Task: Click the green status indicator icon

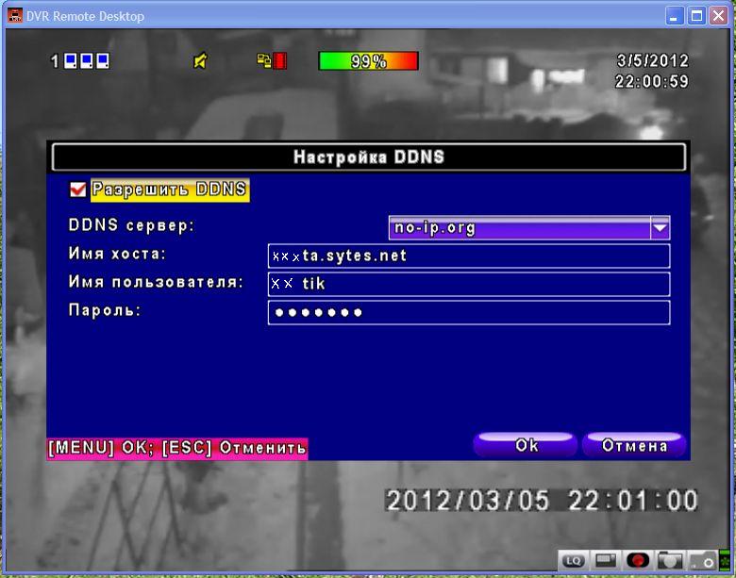Action: (x=726, y=561)
